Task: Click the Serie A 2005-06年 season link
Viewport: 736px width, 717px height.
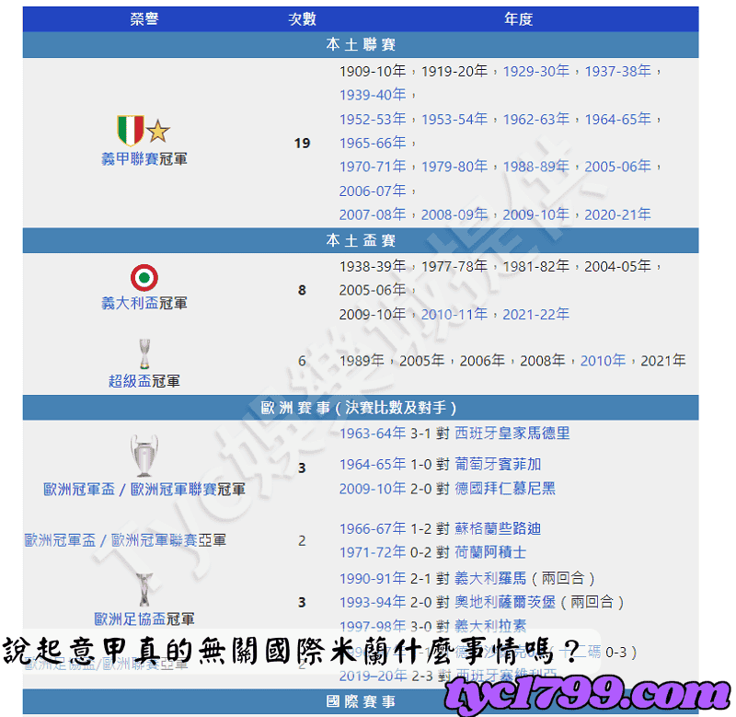Action: coord(617,167)
